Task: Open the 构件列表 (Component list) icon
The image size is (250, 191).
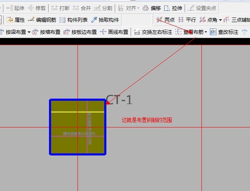Action: point(62,20)
